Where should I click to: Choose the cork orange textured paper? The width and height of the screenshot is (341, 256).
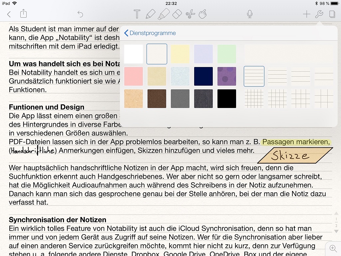pos(134,99)
